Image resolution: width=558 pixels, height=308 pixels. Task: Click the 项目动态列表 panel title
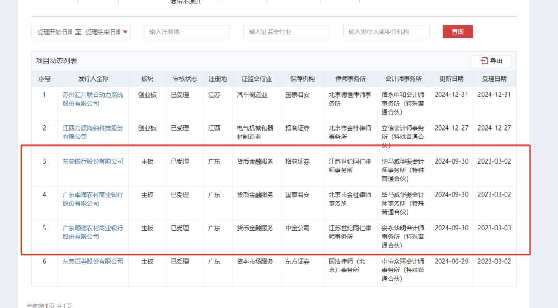coord(57,61)
